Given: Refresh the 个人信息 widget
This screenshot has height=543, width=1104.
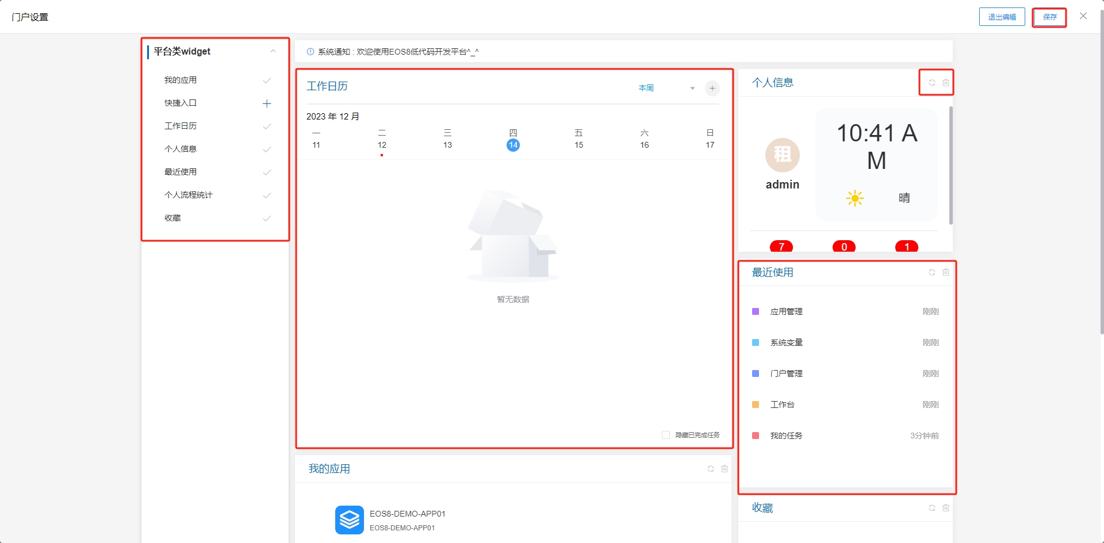Looking at the screenshot, I should (x=932, y=82).
